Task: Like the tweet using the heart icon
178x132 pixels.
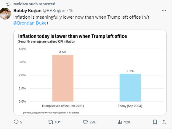Action: [x=85, y=122]
